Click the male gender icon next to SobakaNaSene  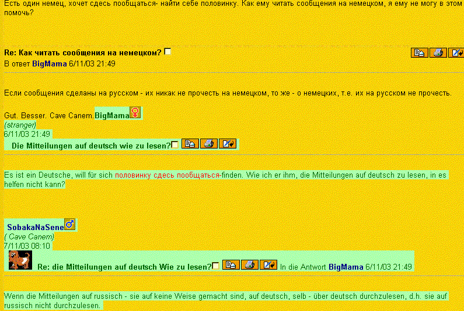[x=69, y=225]
